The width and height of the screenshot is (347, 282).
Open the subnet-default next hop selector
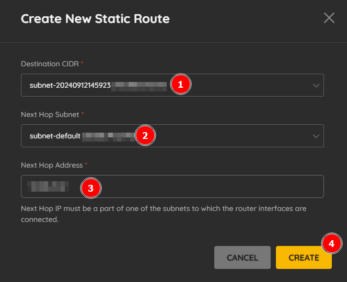[x=172, y=136]
